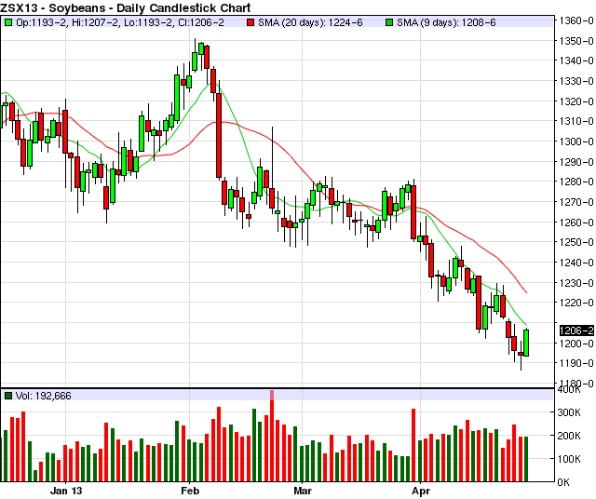This screenshot has width=596, height=499.
Task: Click the Jan 13 date axis label
Action: [66, 491]
